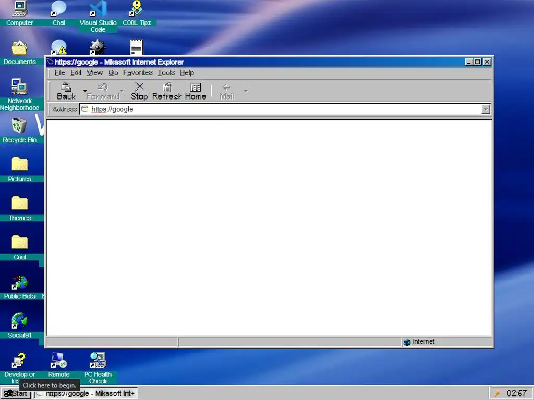Open the Edit menu

click(x=76, y=72)
